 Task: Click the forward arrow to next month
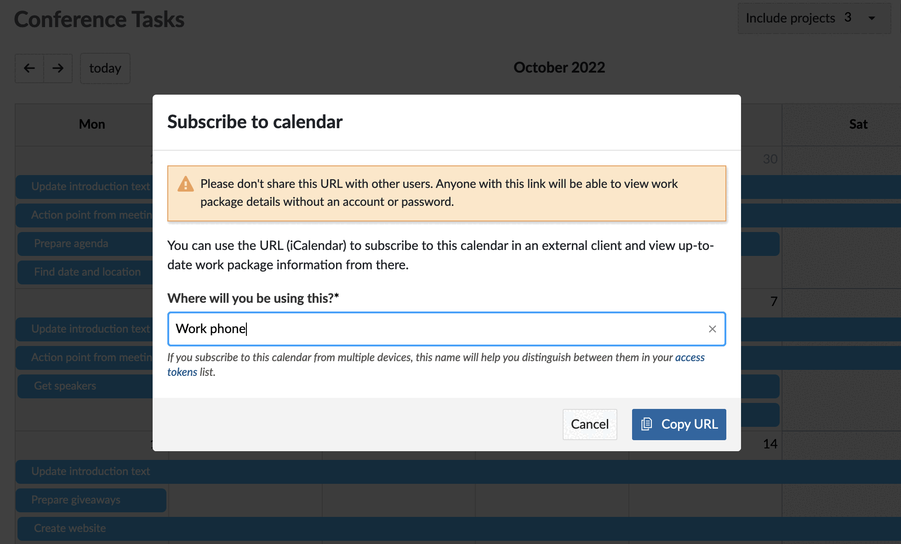coord(58,68)
